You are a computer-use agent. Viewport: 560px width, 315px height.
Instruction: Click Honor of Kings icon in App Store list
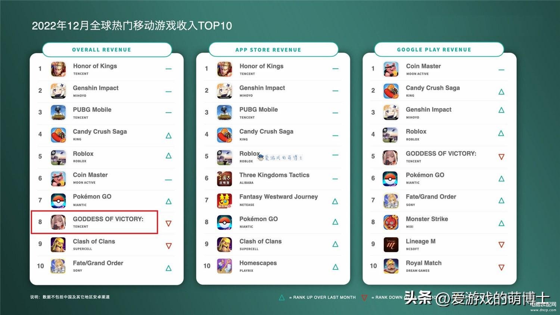point(225,69)
